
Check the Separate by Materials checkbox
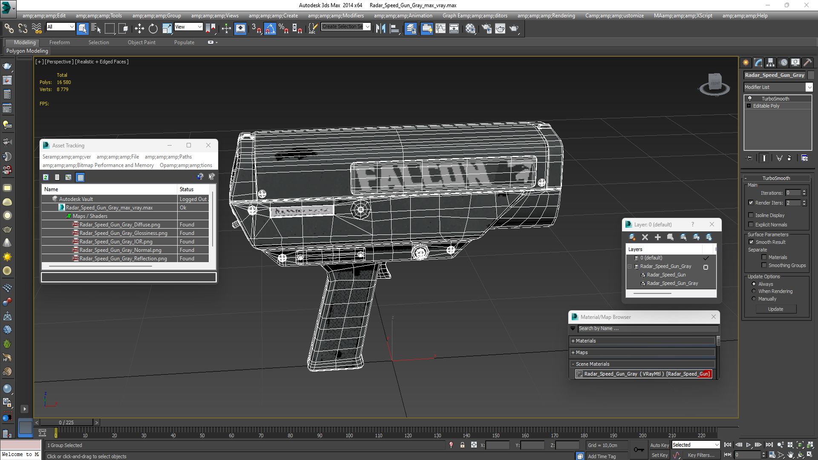pyautogui.click(x=764, y=257)
